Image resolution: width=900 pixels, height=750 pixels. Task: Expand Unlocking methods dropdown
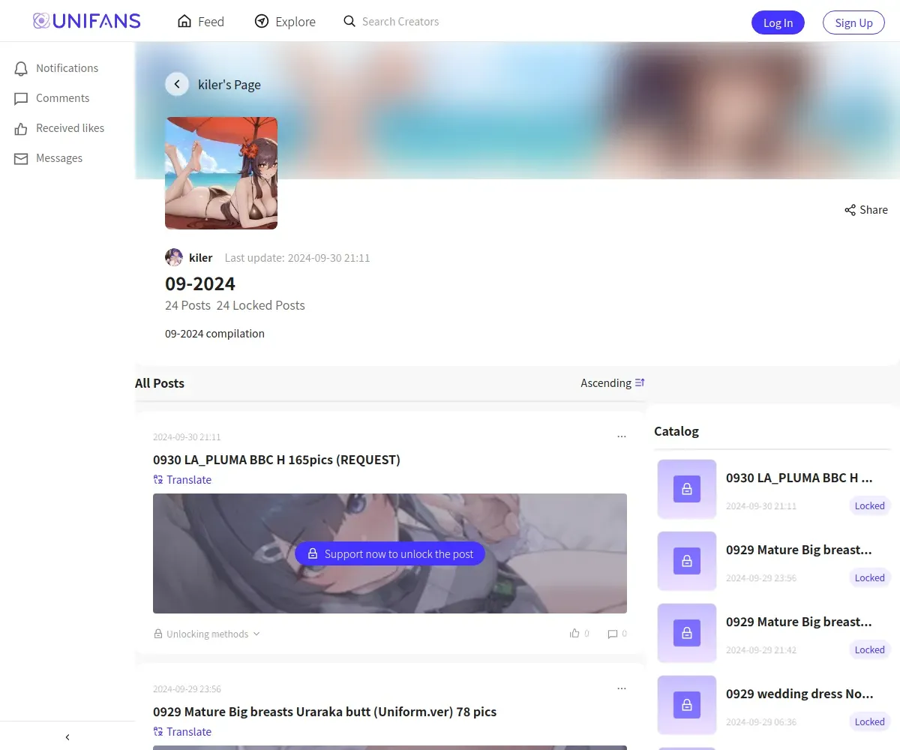(x=207, y=634)
